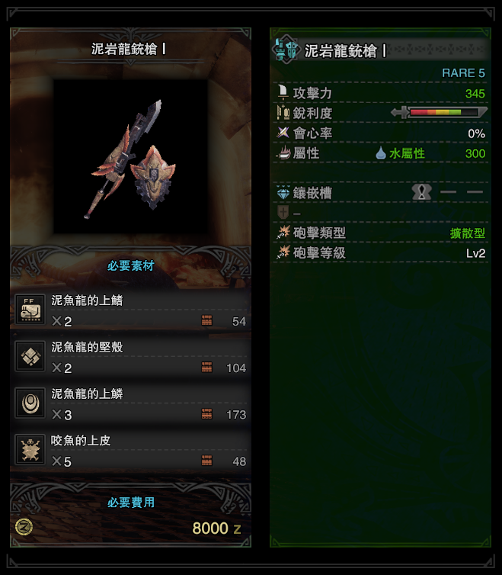The image size is (502, 575).
Task: Click the 咬魚的上皮 hide material icon
Action: pos(30,450)
